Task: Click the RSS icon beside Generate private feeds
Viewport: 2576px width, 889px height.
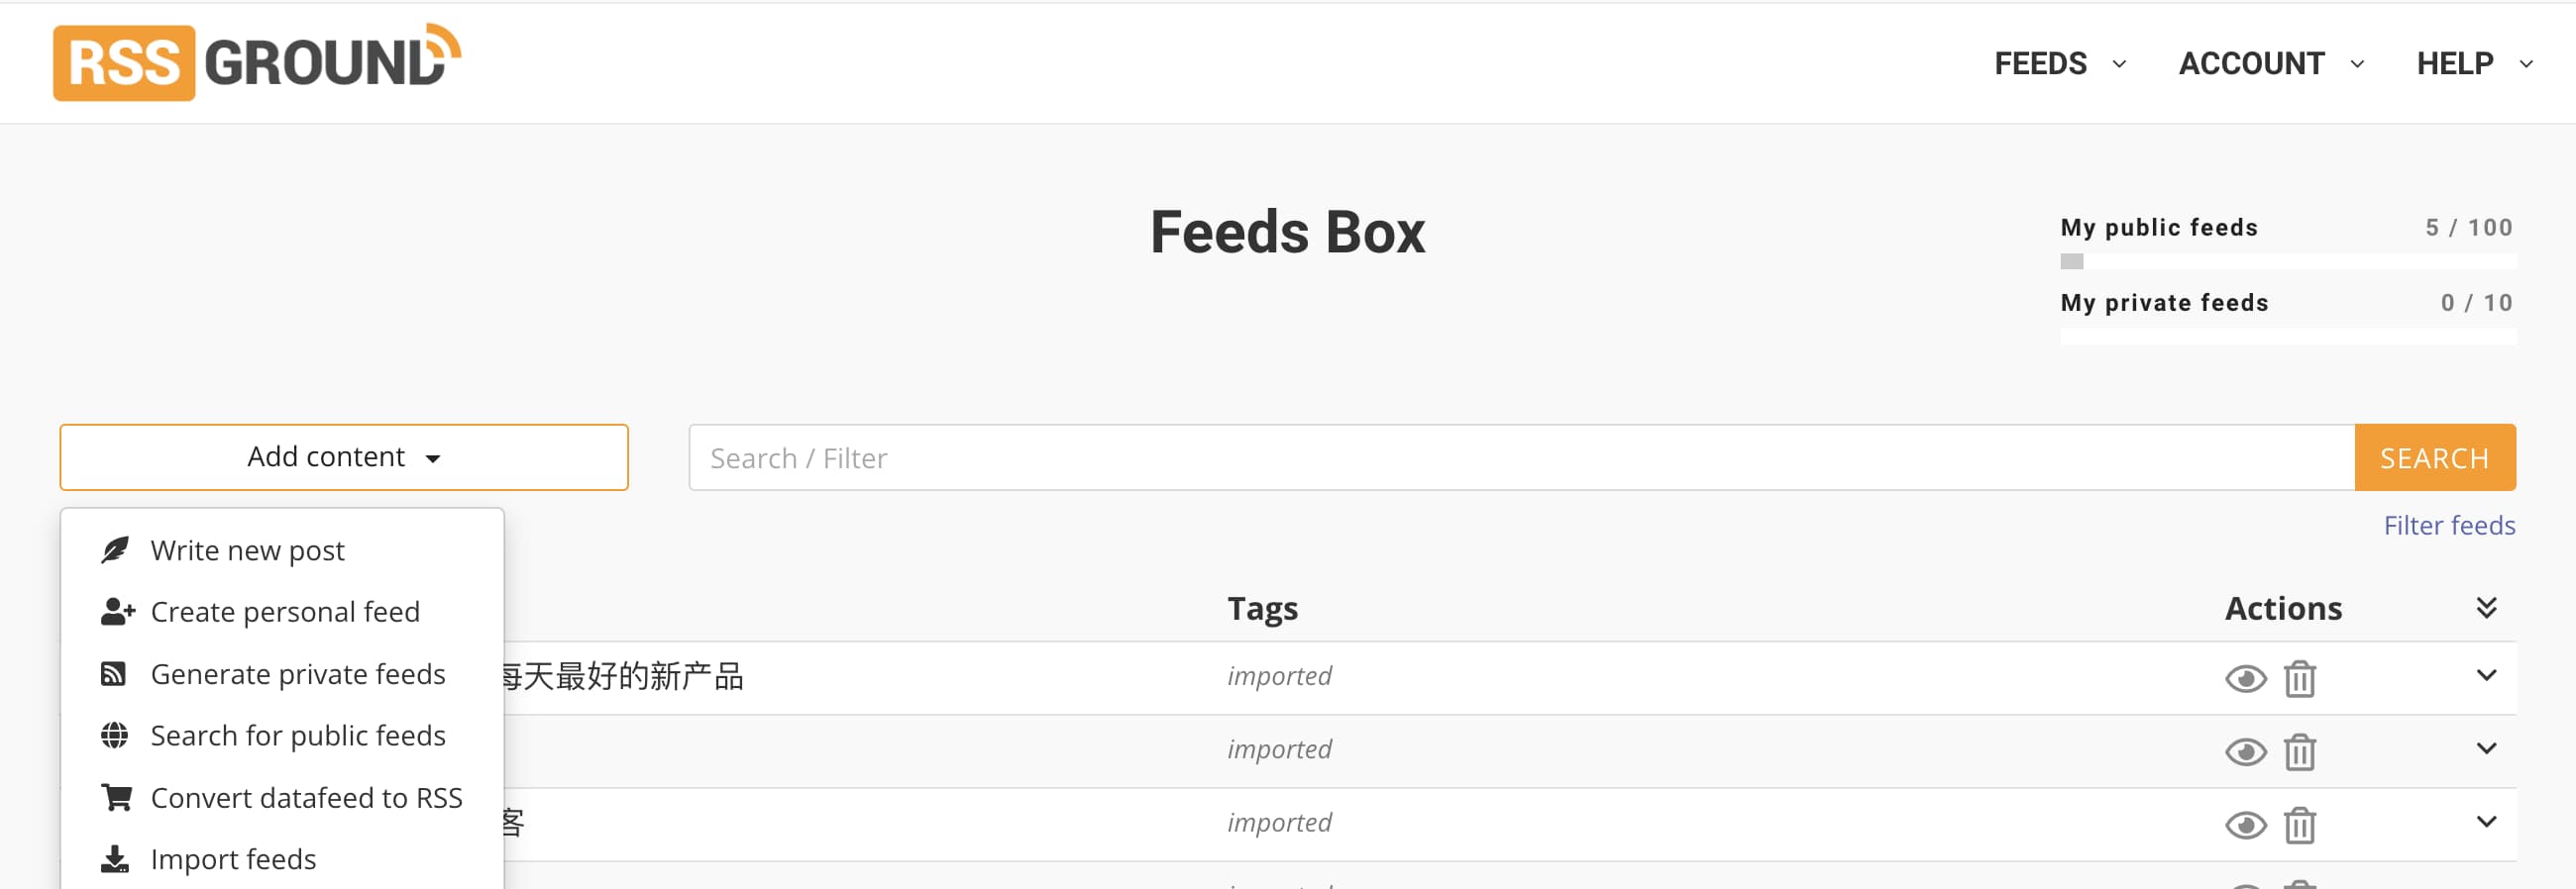Action: (x=114, y=674)
